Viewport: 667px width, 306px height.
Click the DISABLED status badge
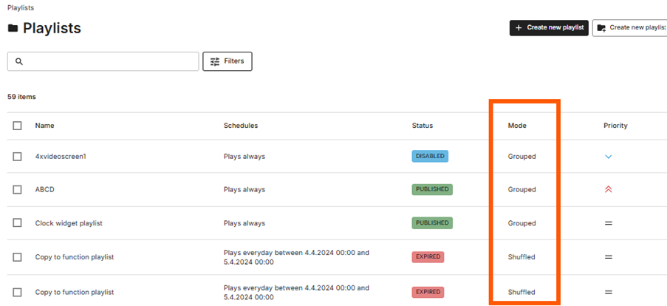pyautogui.click(x=430, y=156)
